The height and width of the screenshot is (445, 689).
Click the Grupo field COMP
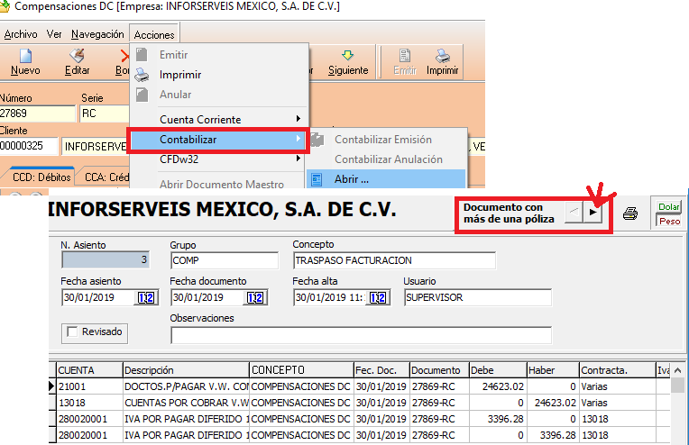(225, 260)
